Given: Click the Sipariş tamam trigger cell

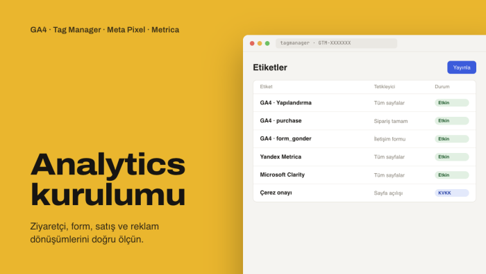Looking at the screenshot, I should point(390,121).
